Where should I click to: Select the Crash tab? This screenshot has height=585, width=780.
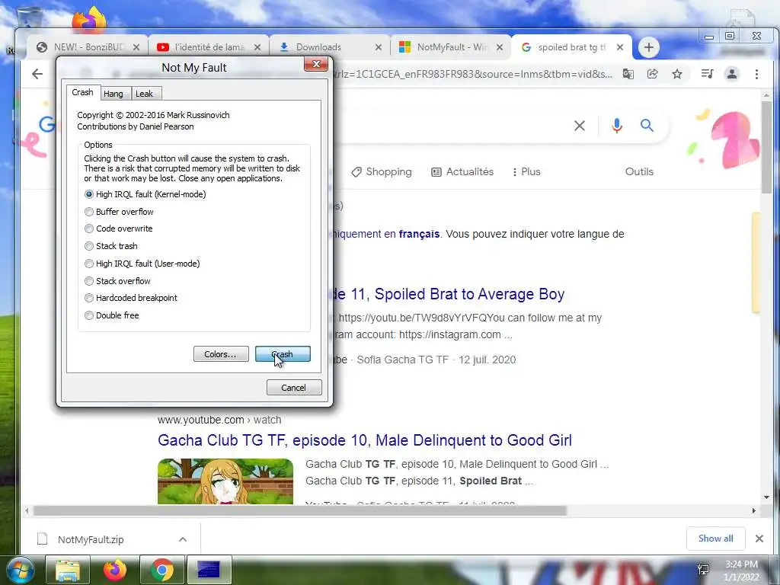(x=82, y=92)
